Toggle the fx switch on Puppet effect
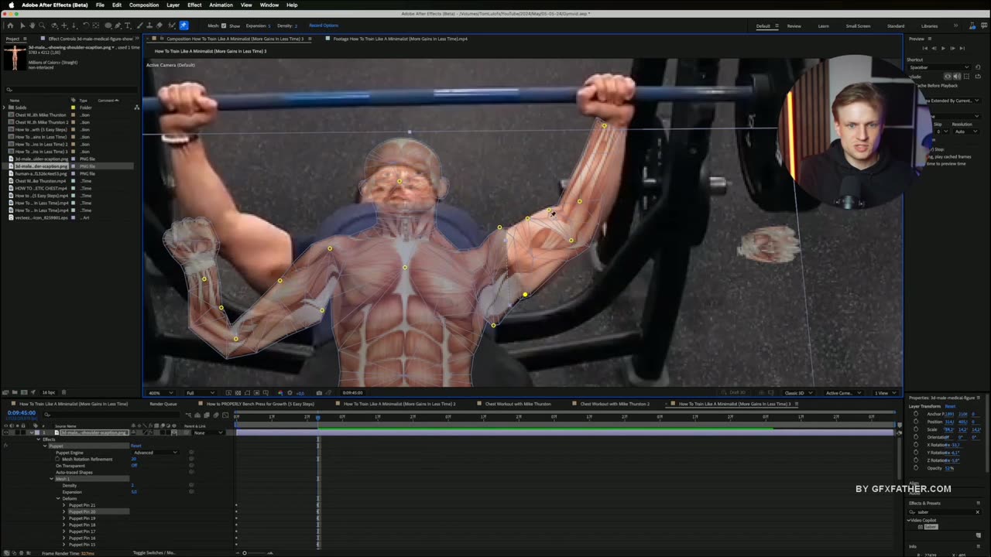The height and width of the screenshot is (557, 991). click(5, 446)
